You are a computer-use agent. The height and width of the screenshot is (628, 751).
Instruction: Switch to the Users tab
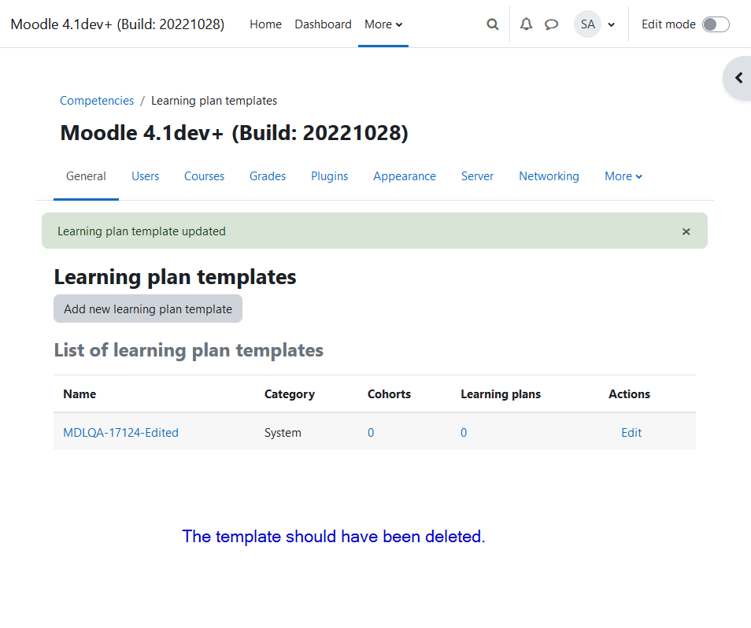(x=145, y=176)
